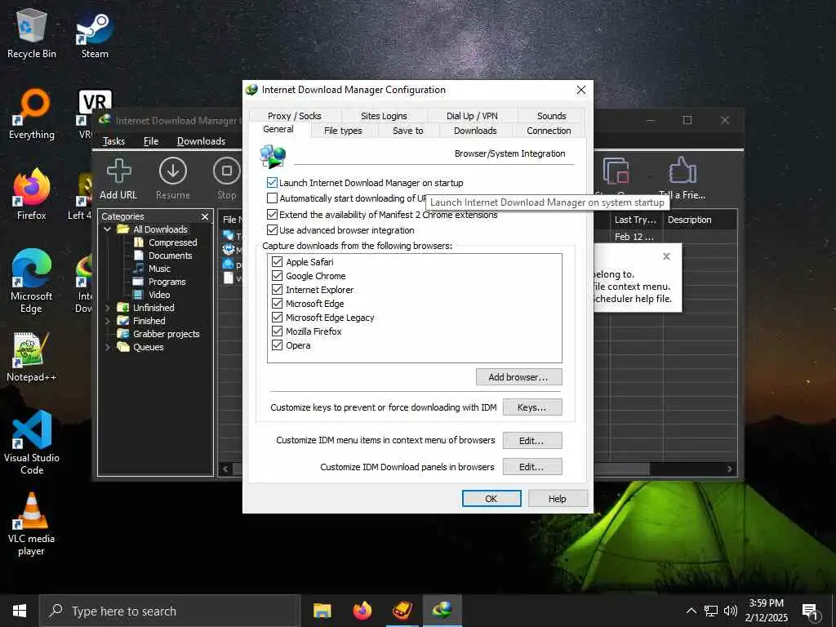Click the Tell a Friend thumbs-up icon
The height and width of the screenshot is (627, 836).
[683, 179]
